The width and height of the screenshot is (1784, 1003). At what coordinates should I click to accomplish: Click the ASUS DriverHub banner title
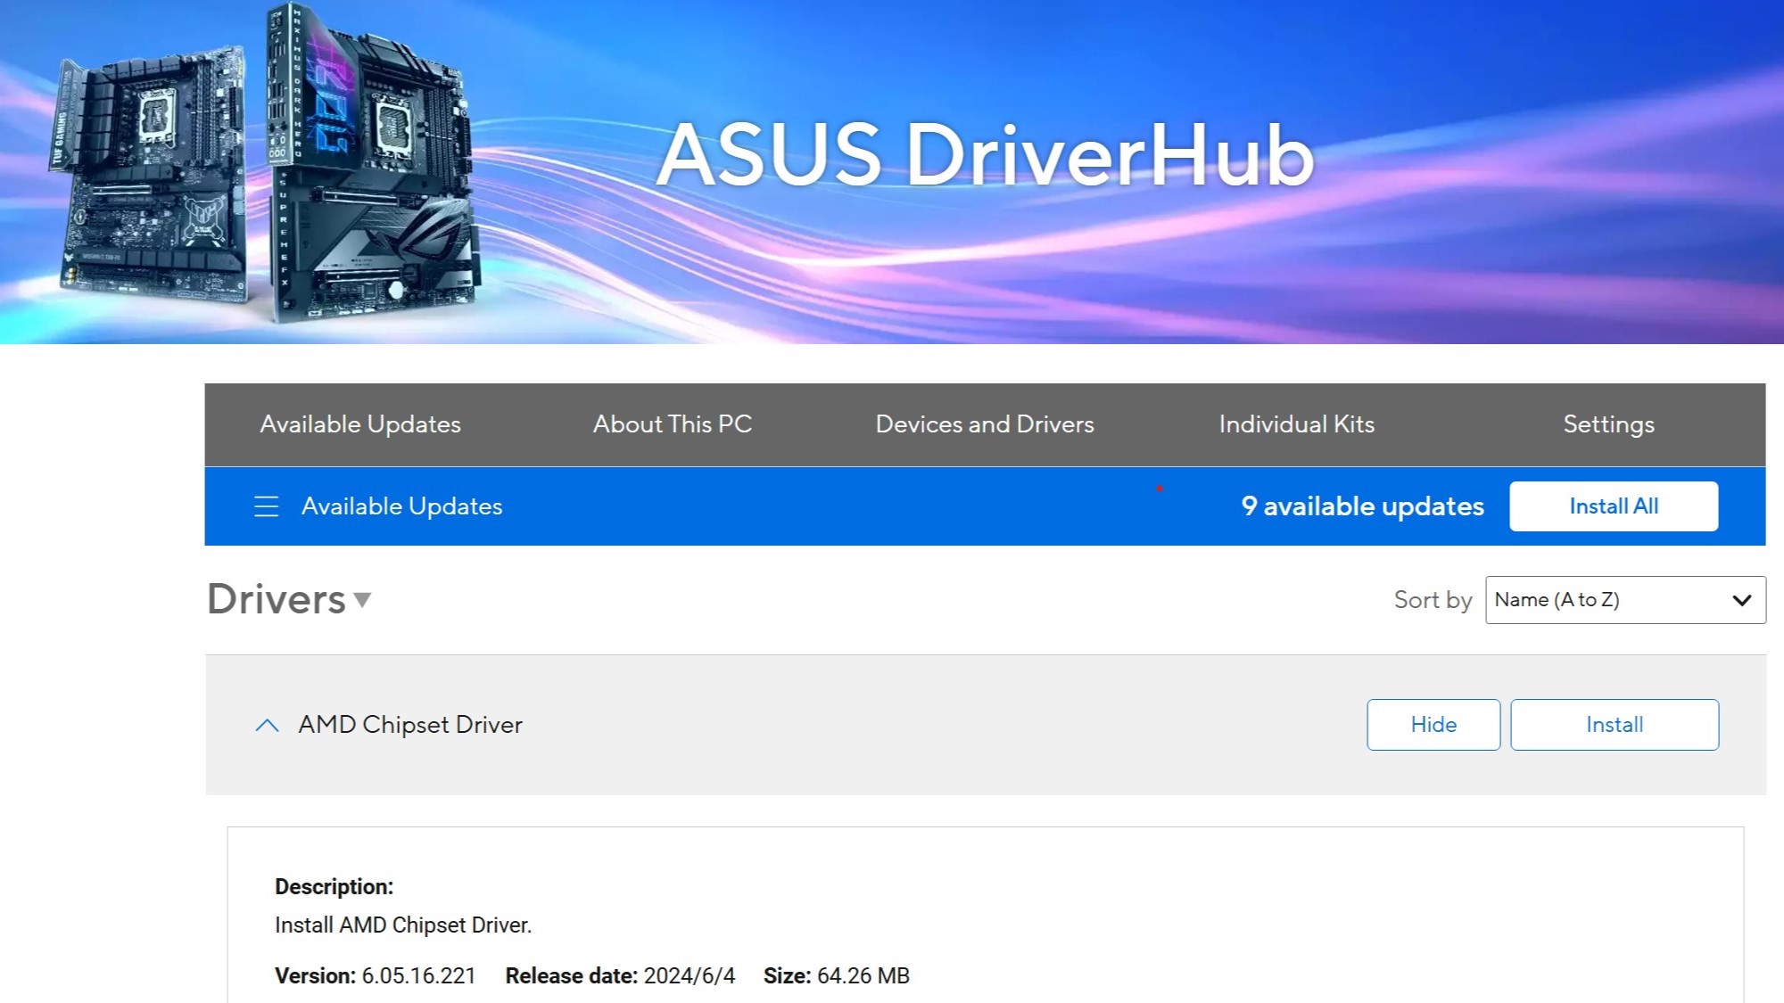[x=985, y=155]
